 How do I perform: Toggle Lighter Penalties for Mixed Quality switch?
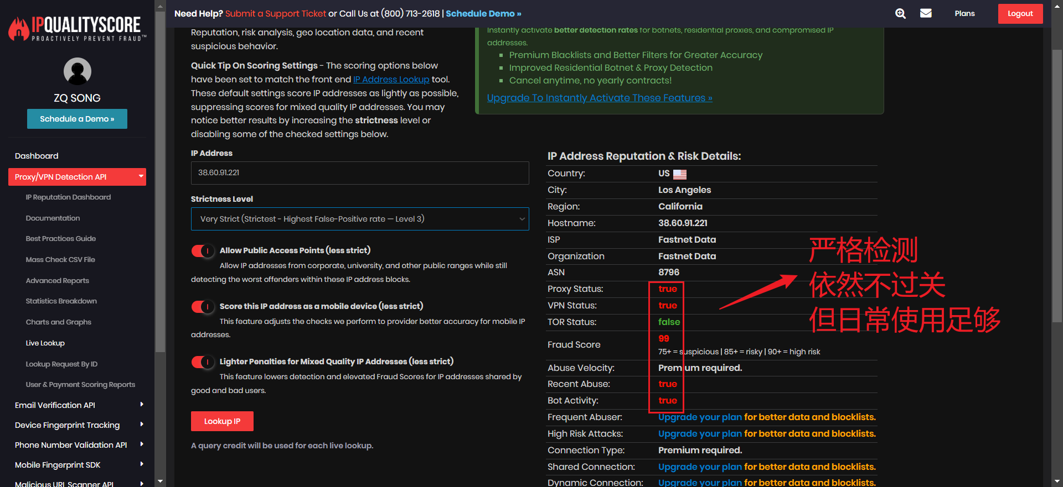tap(203, 362)
